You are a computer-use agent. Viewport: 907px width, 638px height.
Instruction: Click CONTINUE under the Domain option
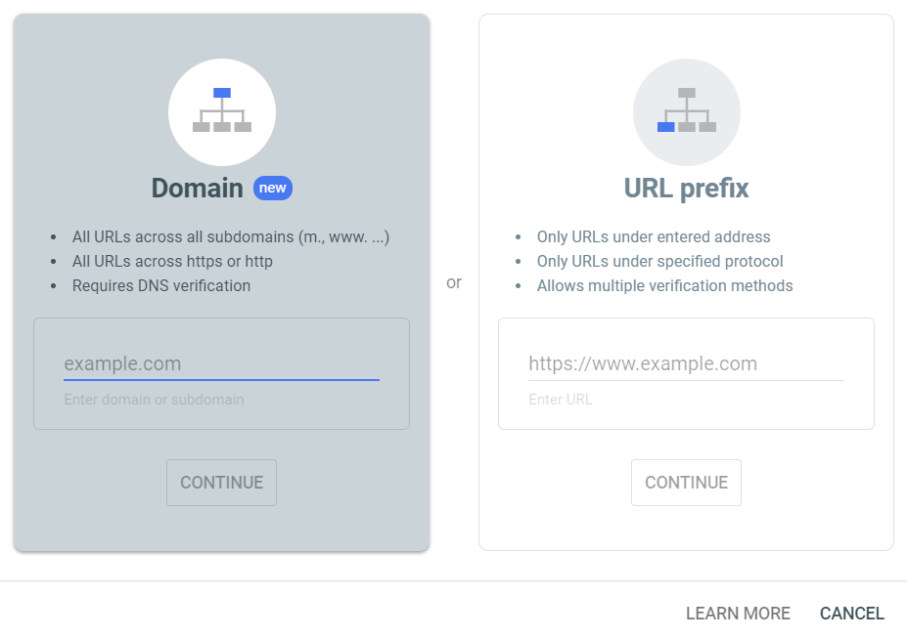[221, 483]
